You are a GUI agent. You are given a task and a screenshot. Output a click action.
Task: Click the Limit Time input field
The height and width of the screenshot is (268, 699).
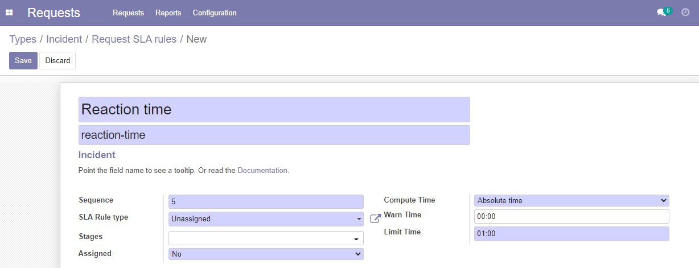coord(571,234)
